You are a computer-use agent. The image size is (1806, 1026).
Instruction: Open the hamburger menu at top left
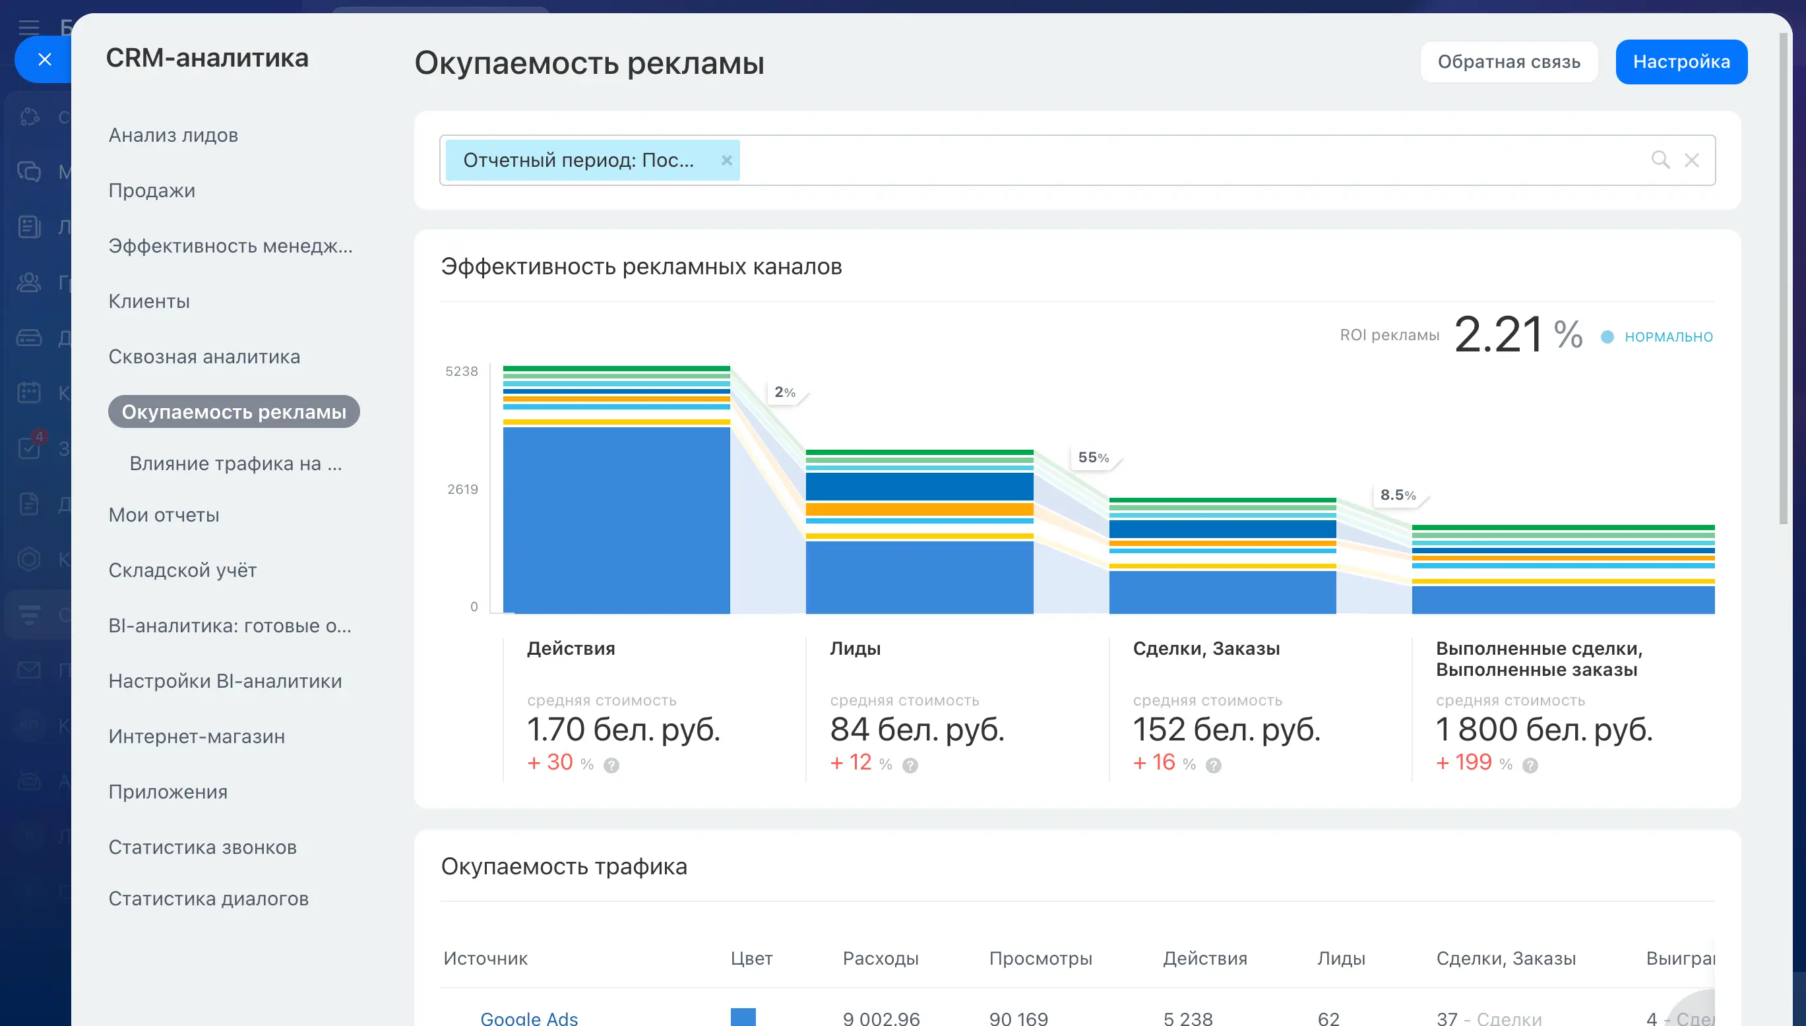pos(28,28)
